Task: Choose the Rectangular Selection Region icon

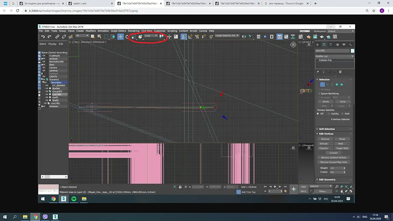Action: point(106,37)
